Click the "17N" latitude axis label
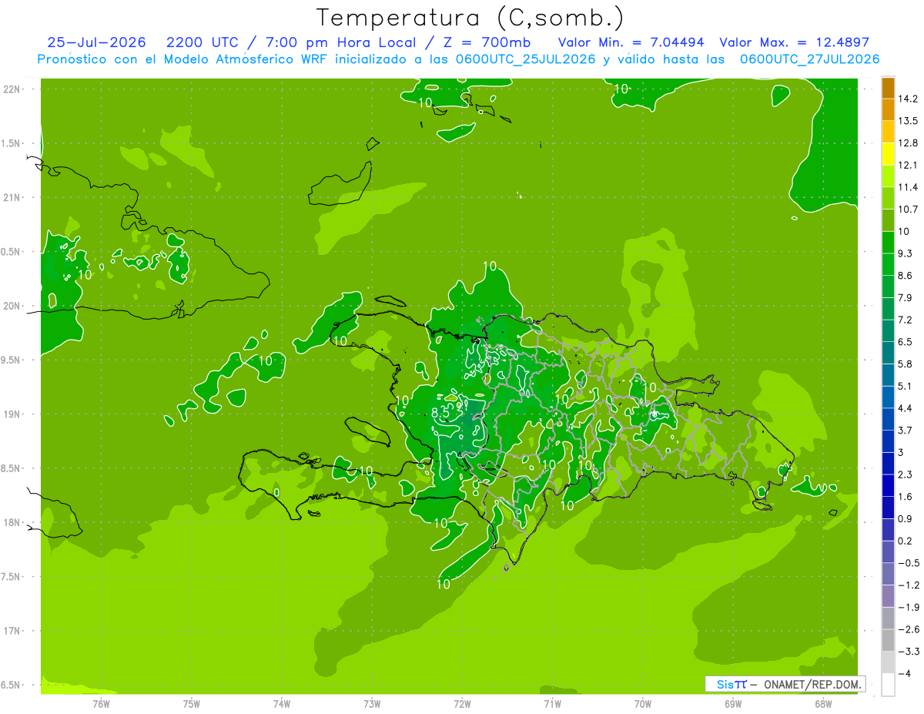Viewport: 924px width, 714px height. [12, 632]
